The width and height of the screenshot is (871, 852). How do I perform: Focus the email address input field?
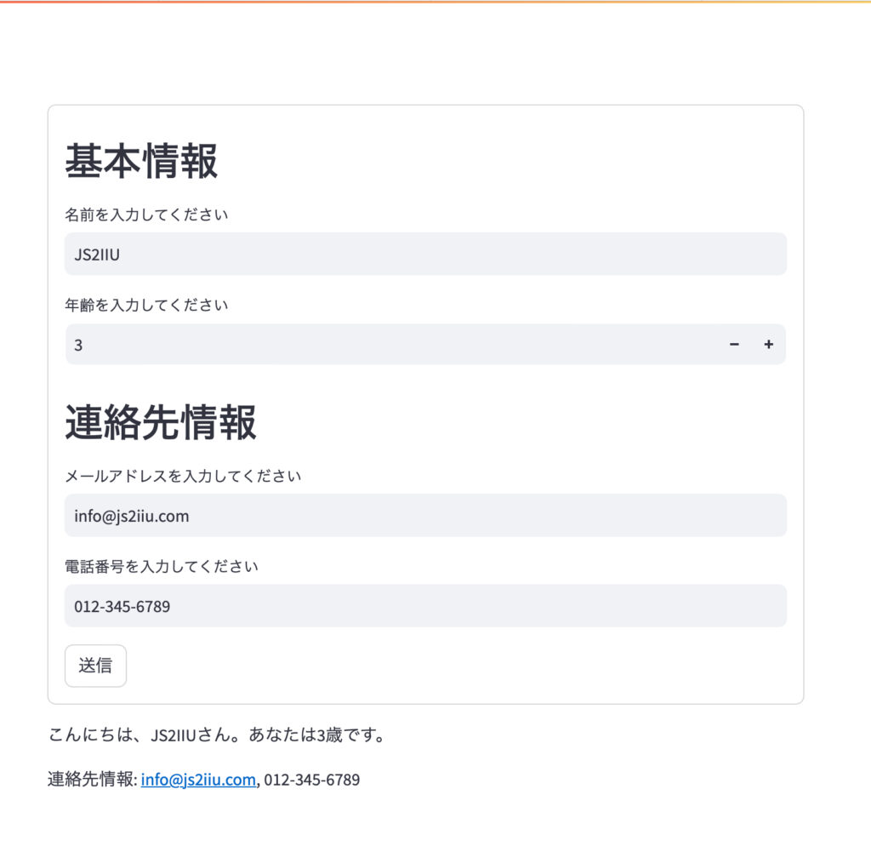425,516
